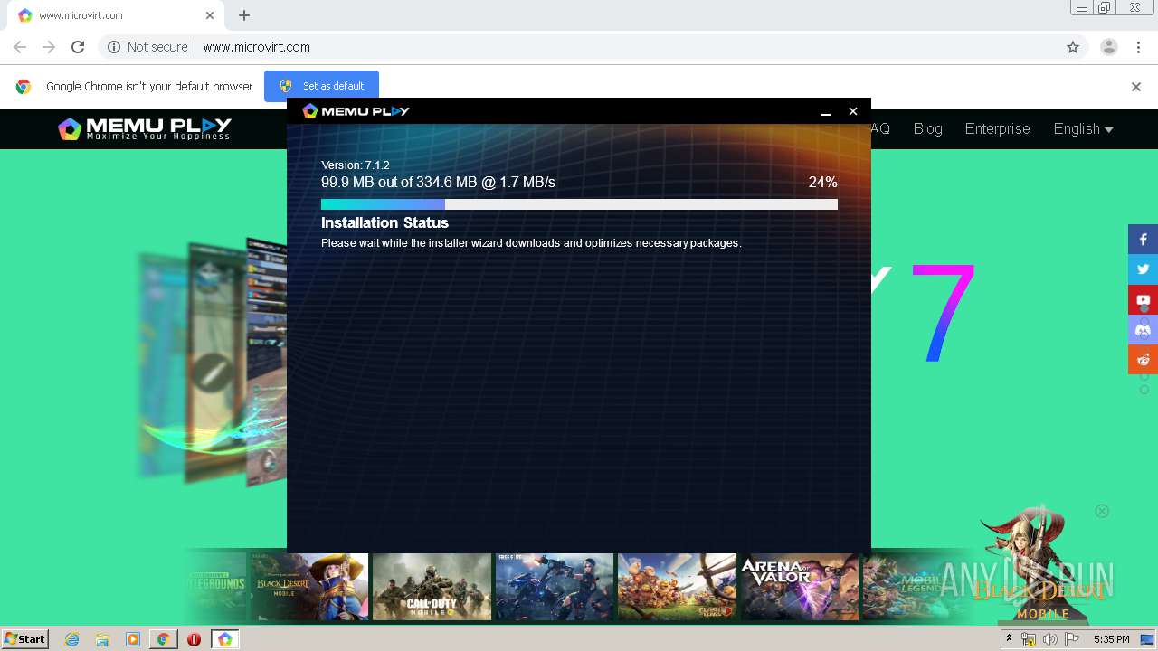This screenshot has height=651, width=1158.
Task: View site info for Not secure
Action: (147, 47)
